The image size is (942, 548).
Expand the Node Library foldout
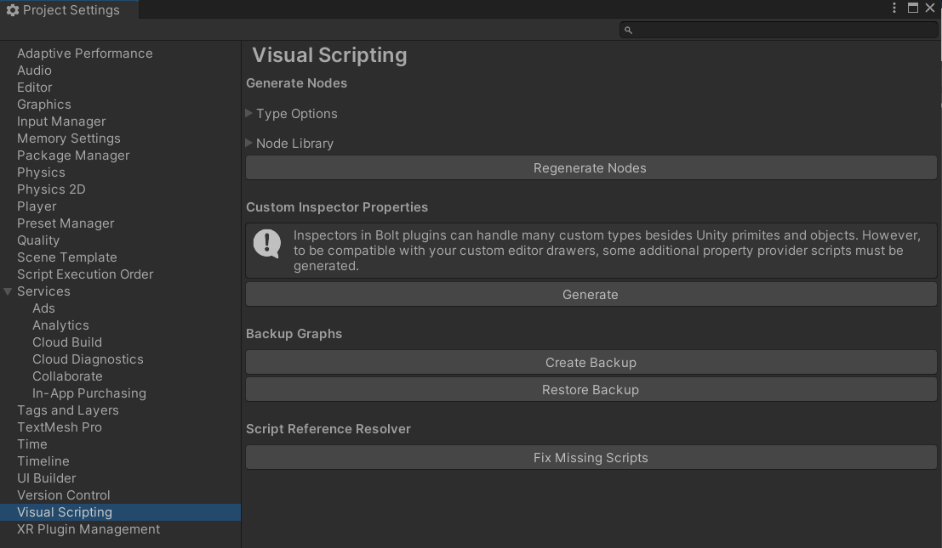coord(249,143)
